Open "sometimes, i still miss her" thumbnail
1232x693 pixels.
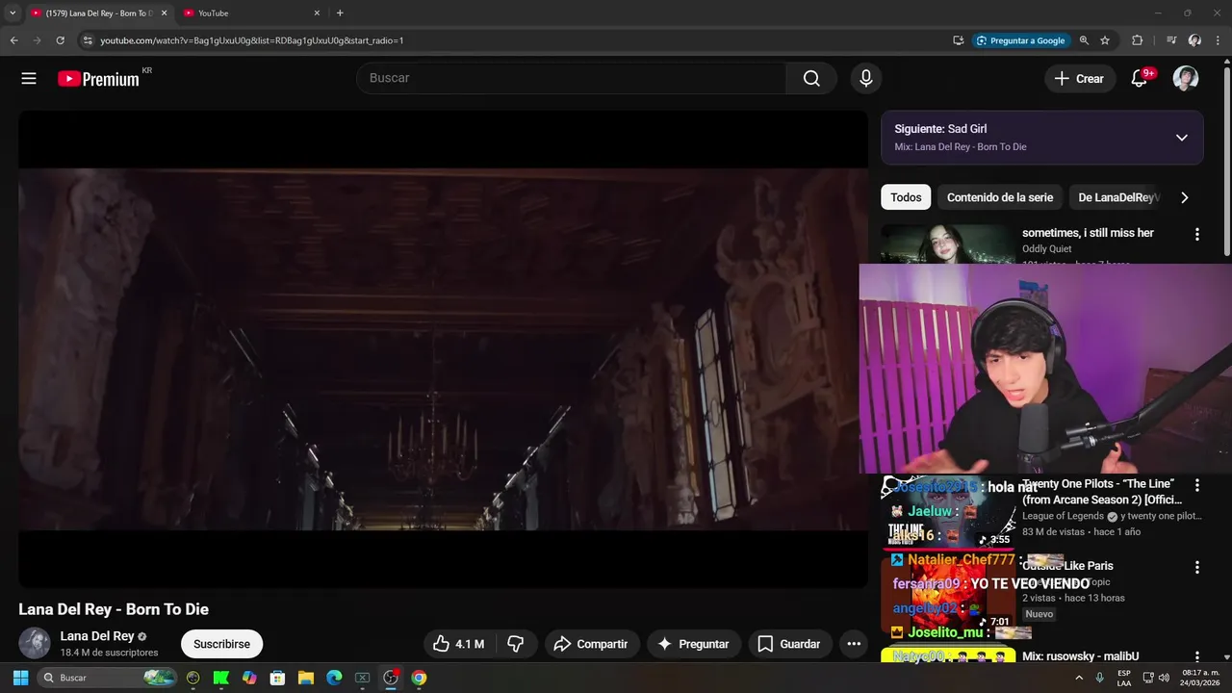coord(948,244)
